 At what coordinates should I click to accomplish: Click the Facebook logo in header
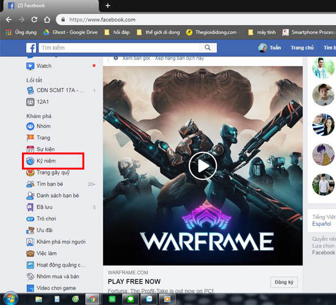31,48
